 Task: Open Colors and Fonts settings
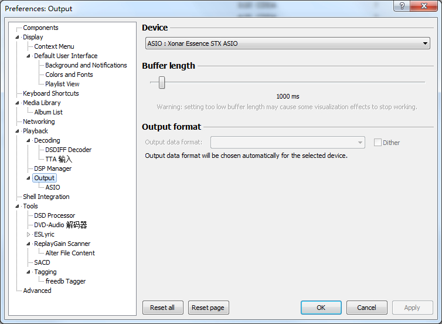click(x=69, y=75)
